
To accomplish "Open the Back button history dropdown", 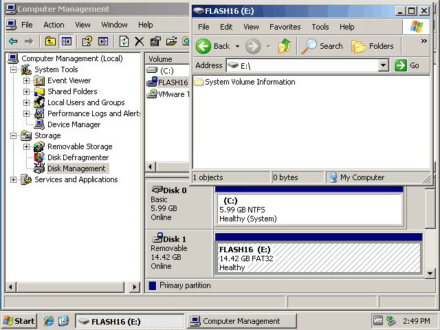I will 237,46.
